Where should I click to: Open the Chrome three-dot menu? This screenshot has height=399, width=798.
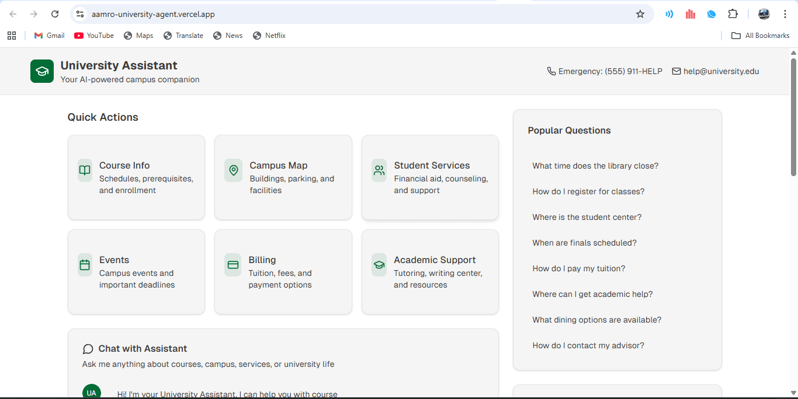[x=785, y=14]
